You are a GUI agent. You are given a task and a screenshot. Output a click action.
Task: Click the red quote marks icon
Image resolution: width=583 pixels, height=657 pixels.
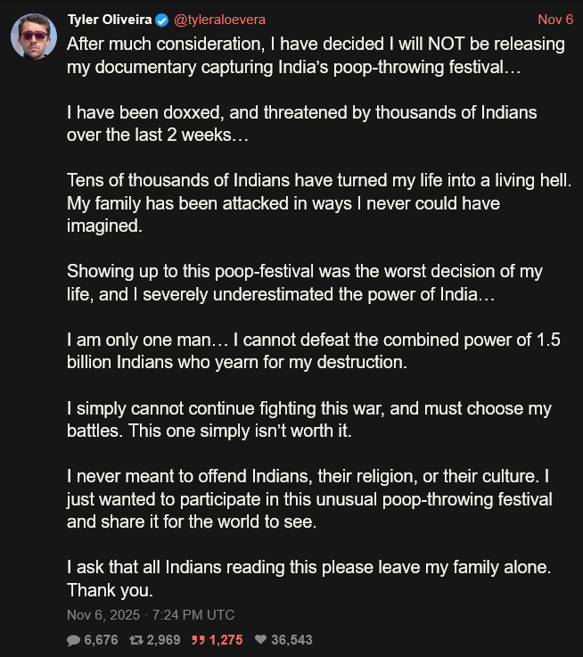[200, 640]
